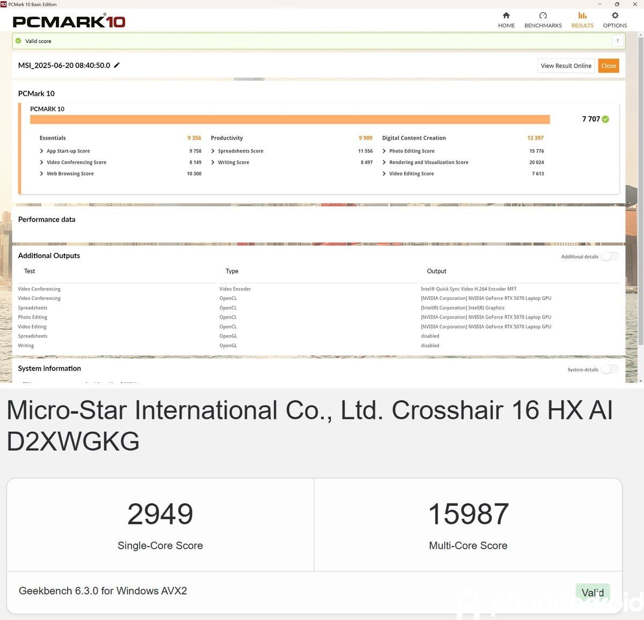Image resolution: width=644 pixels, height=620 pixels.
Task: Click the Output column header
Action: coord(436,271)
